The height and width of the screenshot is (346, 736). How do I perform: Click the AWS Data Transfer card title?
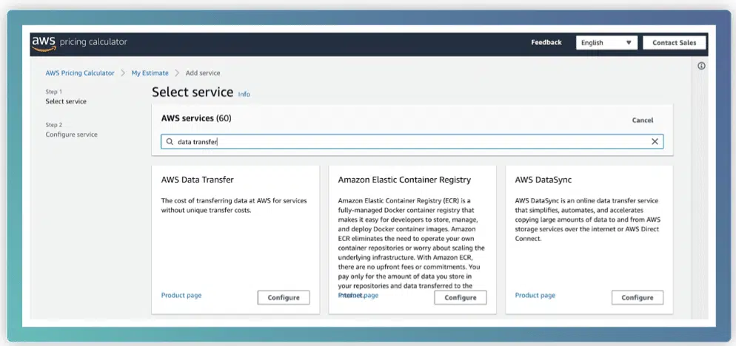[x=197, y=180]
